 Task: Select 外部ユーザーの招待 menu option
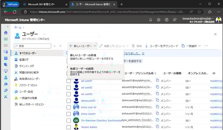point(96,71)
